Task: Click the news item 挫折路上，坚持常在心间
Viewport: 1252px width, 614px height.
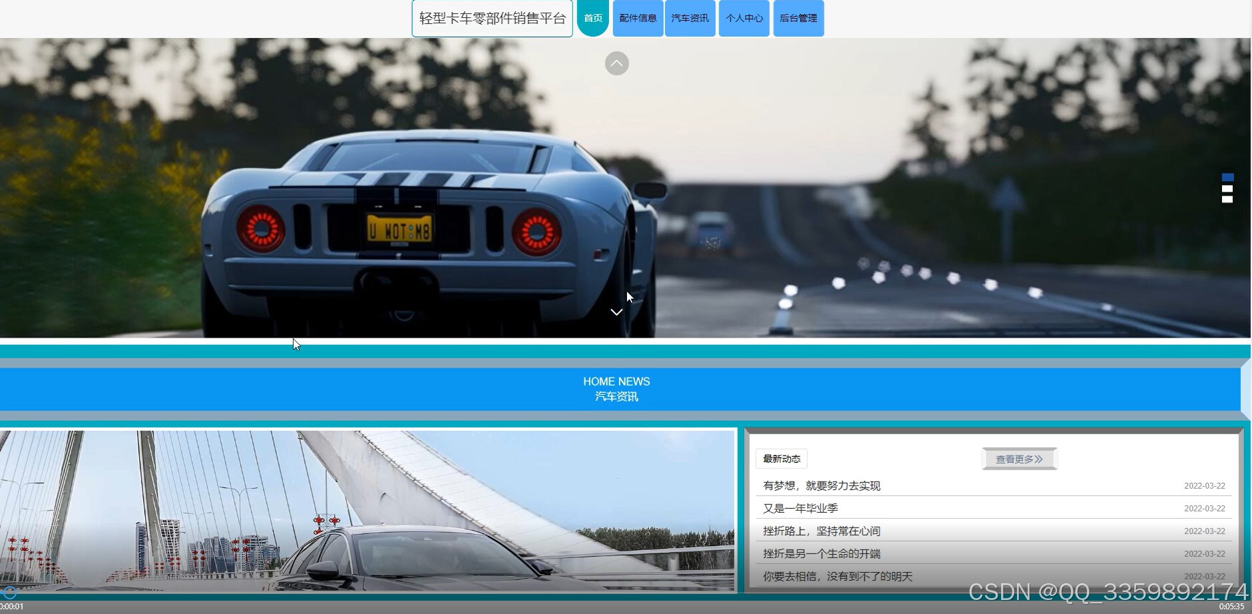Action: (821, 531)
